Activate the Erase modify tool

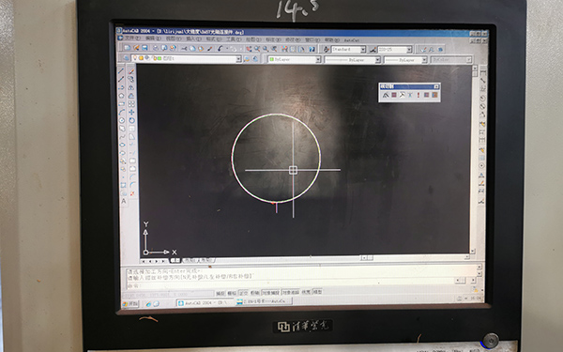(131, 71)
